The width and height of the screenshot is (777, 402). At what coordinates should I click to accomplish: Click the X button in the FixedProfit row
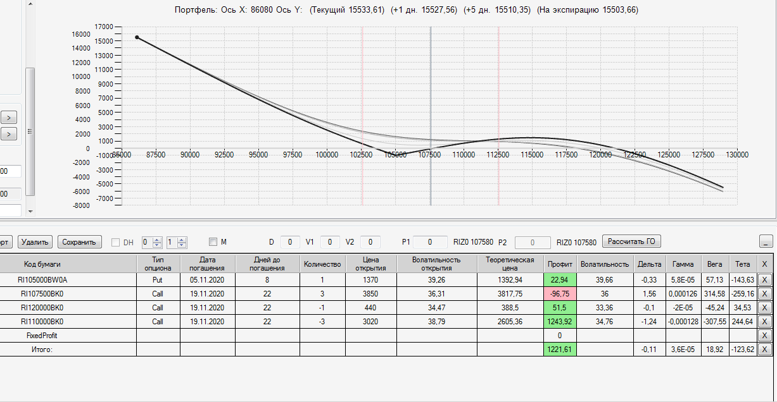(765, 336)
